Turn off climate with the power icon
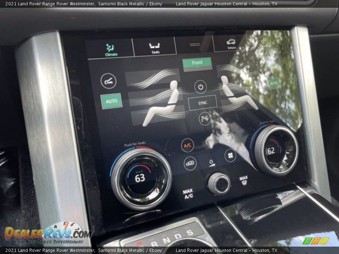This screenshot has width=339, height=254. (201, 87)
